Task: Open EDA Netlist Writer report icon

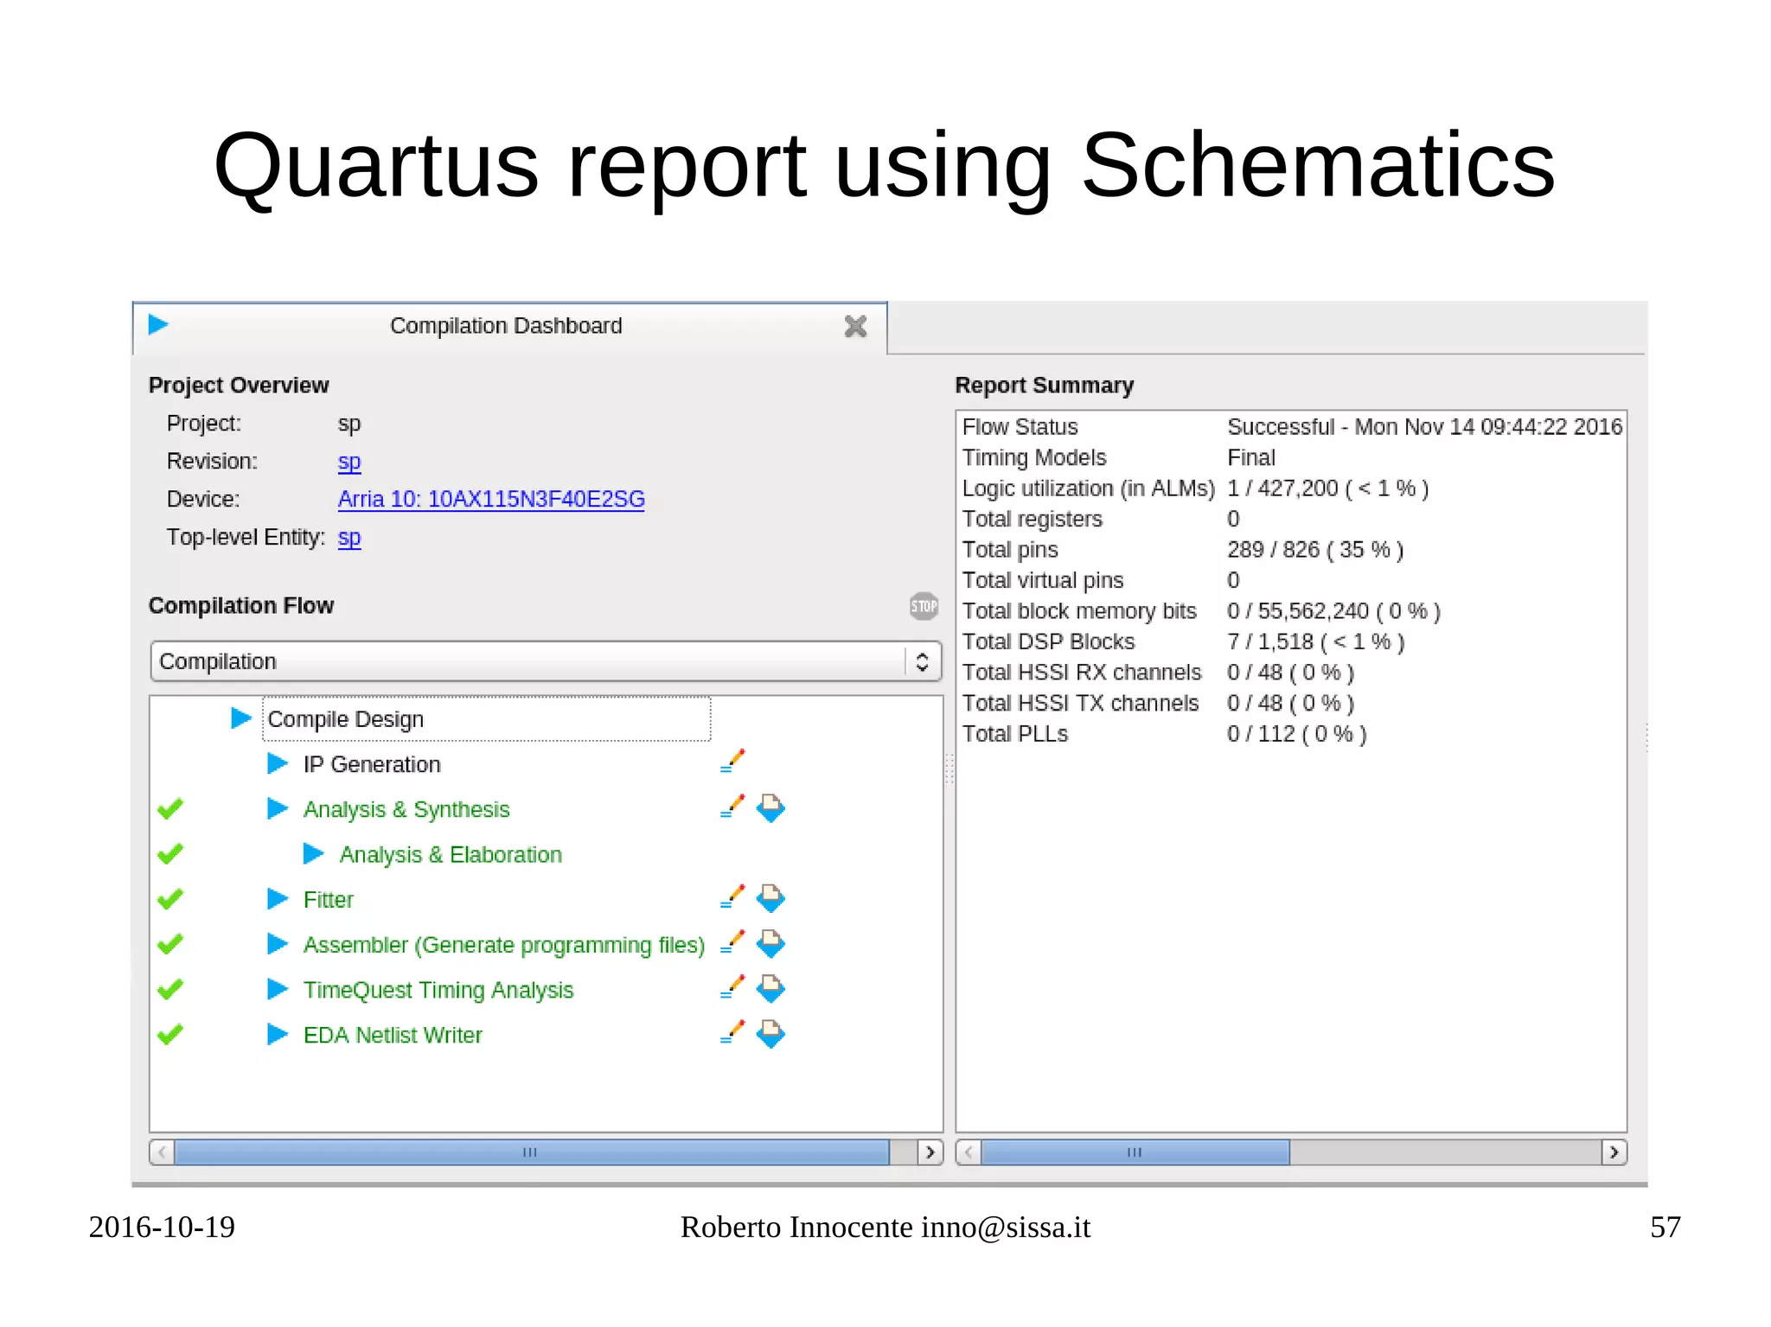Action: 770,1033
